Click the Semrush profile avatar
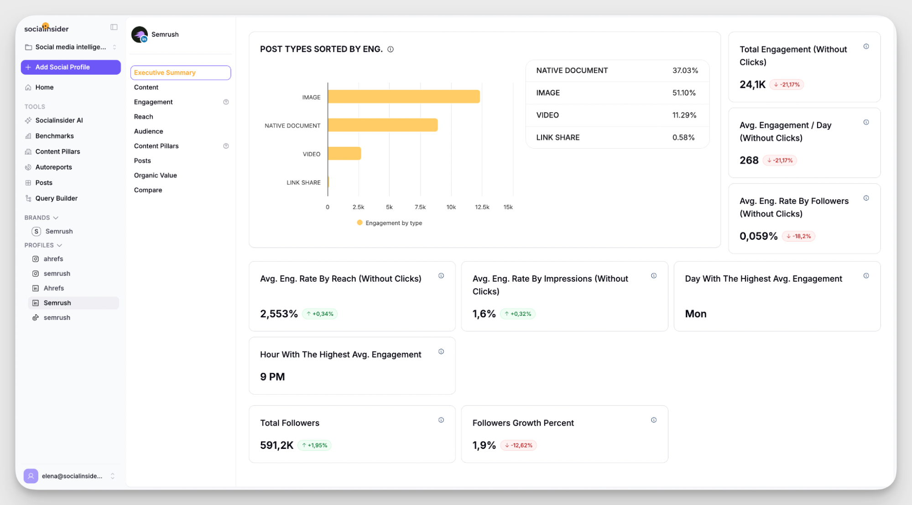Viewport: 912px width, 505px height. 140,34
